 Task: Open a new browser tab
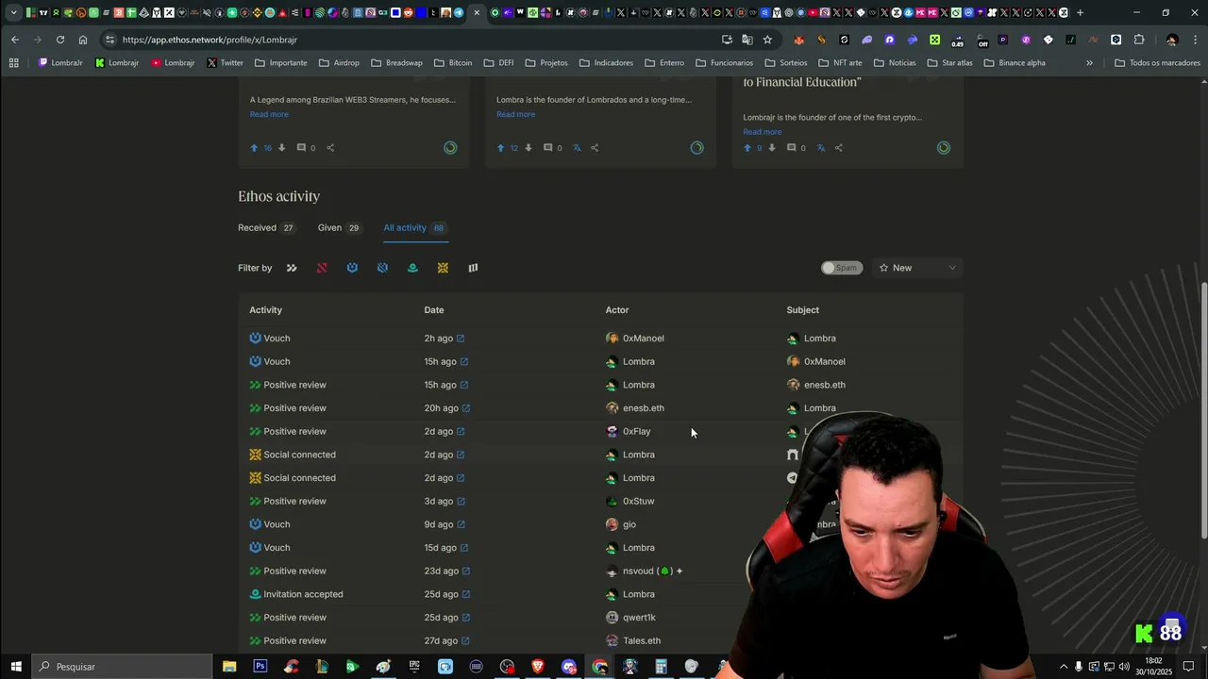[x=1081, y=12]
